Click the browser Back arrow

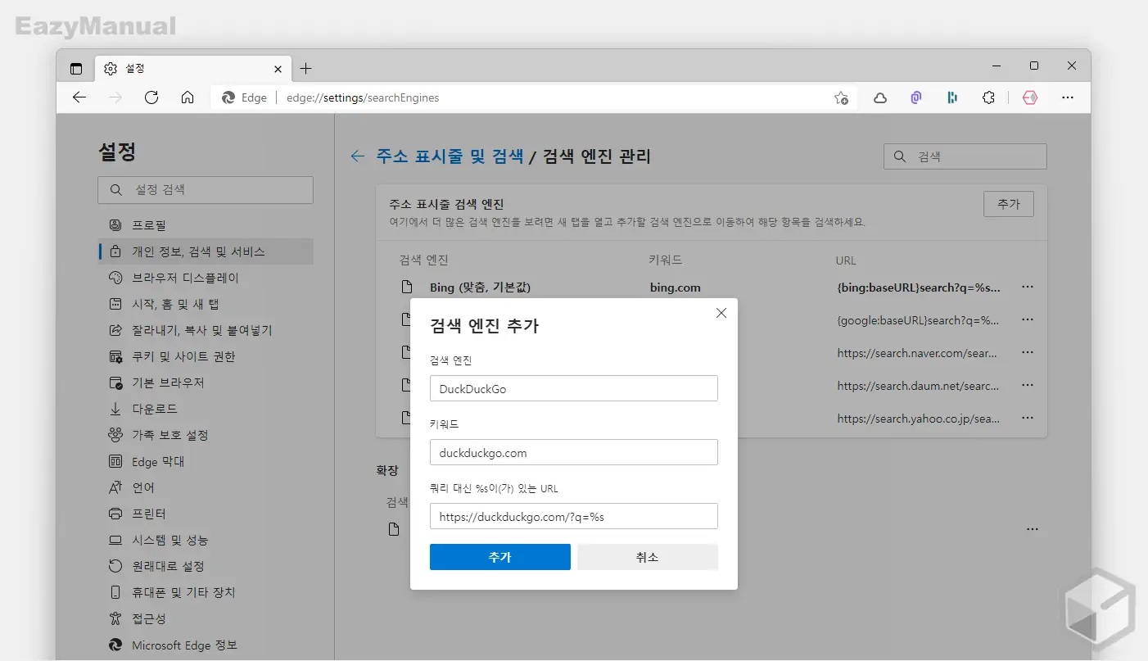coord(79,97)
